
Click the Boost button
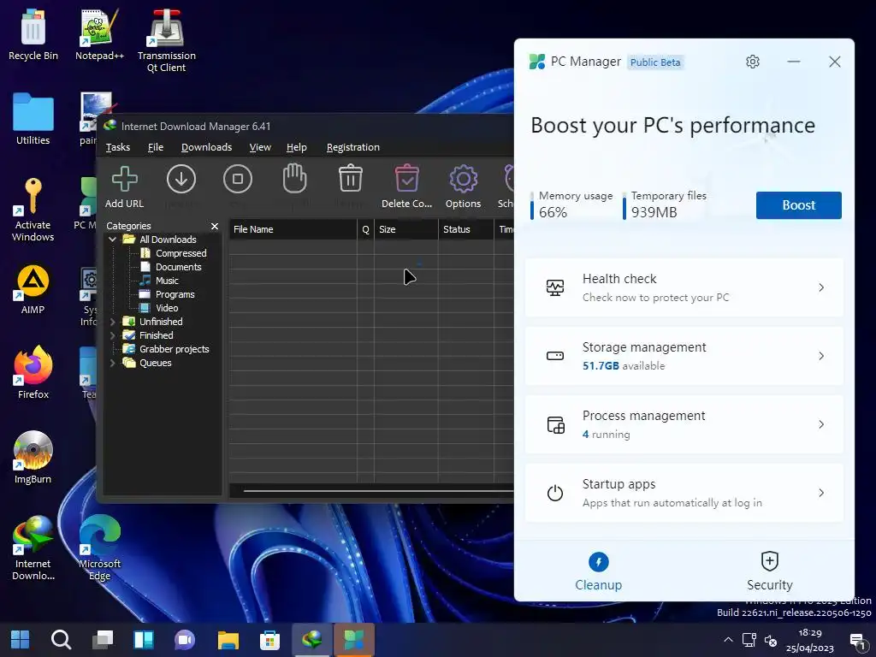(x=798, y=205)
